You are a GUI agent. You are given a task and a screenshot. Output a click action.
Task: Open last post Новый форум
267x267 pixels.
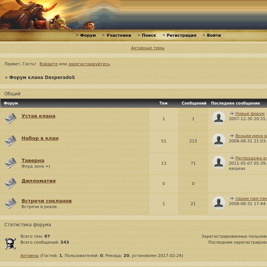tap(250, 113)
